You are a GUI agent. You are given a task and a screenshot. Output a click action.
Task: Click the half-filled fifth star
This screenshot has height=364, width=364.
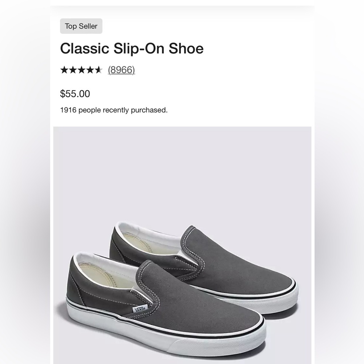point(99,69)
